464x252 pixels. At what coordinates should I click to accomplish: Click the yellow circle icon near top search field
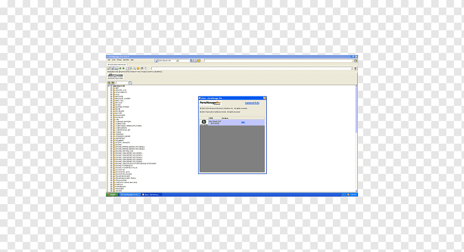199,60
